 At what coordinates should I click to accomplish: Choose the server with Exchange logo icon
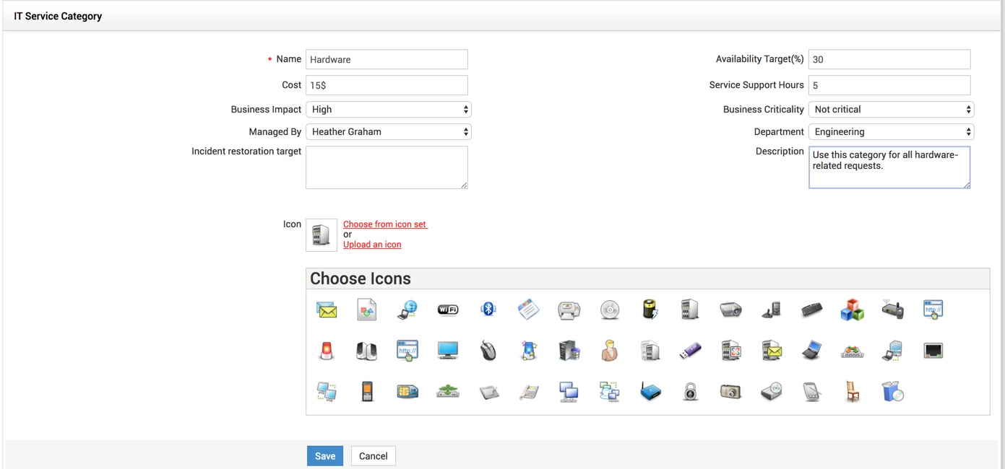731,351
